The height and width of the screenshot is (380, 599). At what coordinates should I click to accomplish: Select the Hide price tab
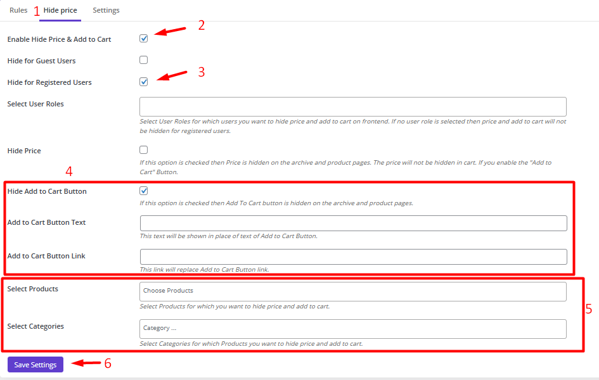pyautogui.click(x=60, y=11)
